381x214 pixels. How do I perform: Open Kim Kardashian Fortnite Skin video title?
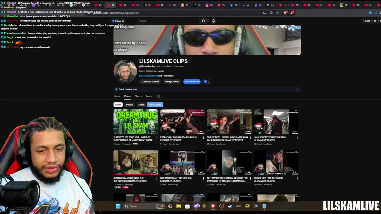177,180
